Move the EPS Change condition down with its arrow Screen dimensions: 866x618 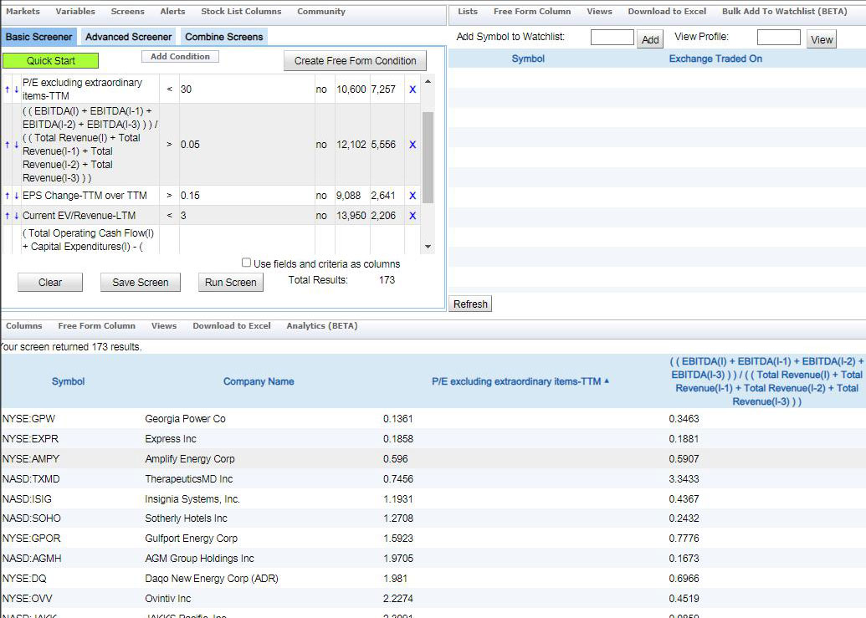click(14, 195)
